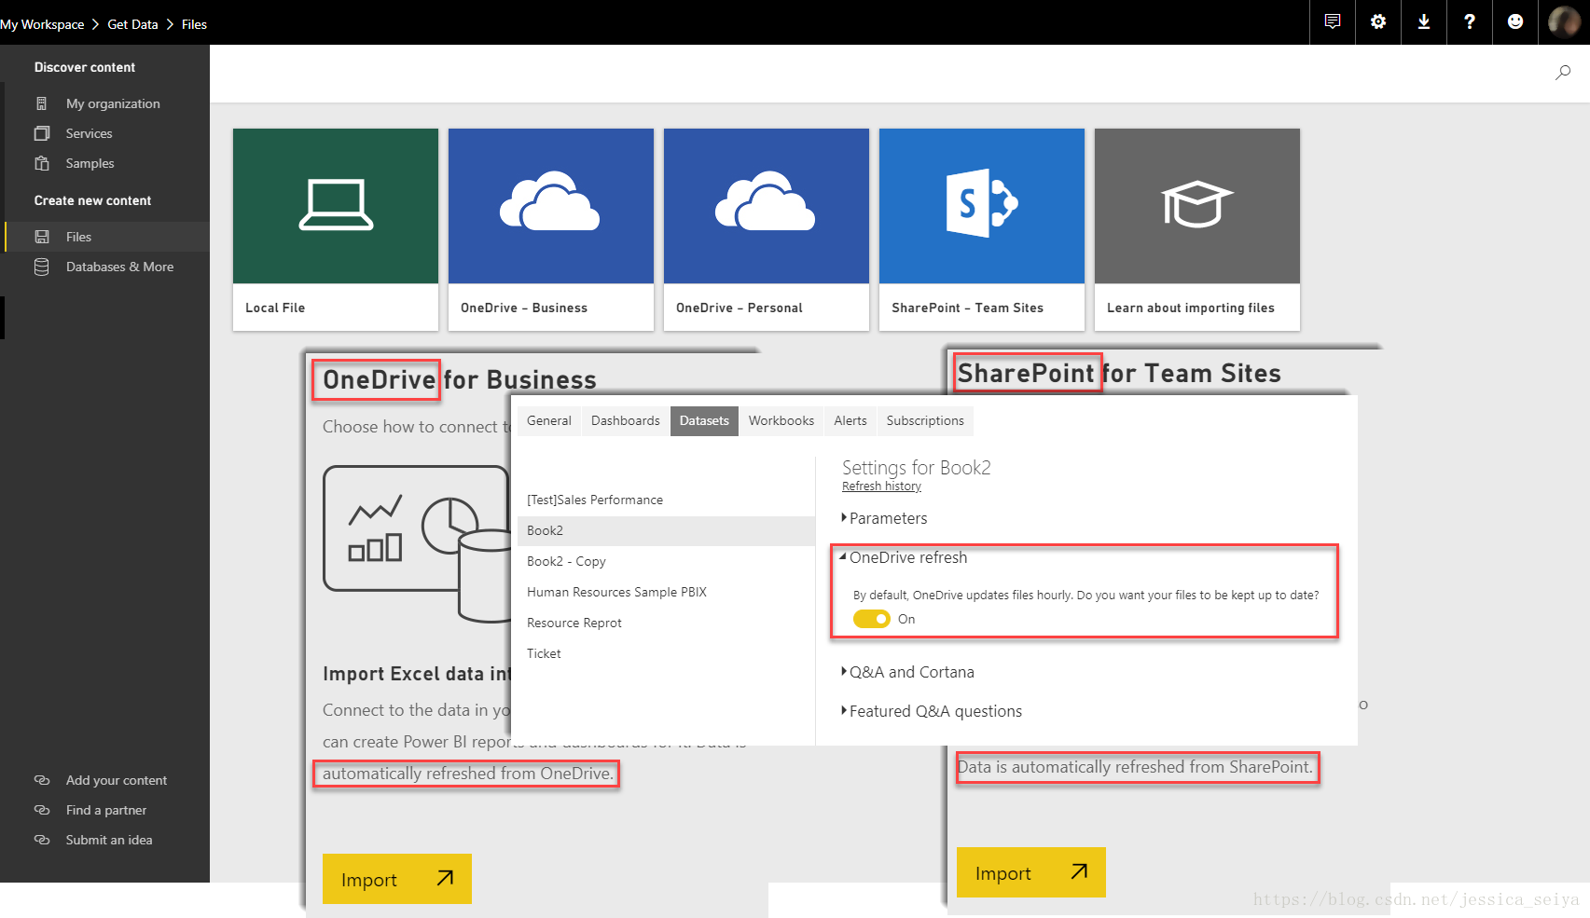Select the Book2 dataset row

pyautogui.click(x=666, y=530)
